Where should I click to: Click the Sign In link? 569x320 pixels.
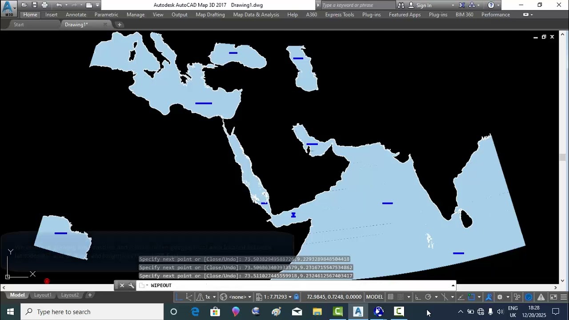(x=424, y=5)
